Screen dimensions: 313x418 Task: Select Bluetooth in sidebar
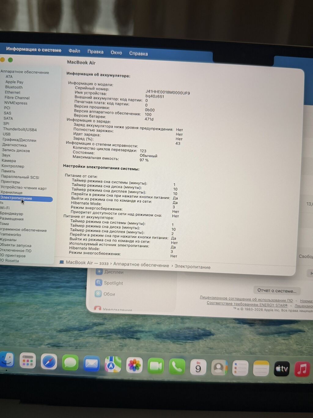pos(14,87)
